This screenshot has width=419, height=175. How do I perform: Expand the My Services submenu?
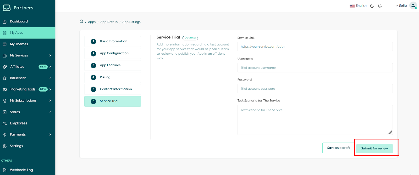coord(50,55)
